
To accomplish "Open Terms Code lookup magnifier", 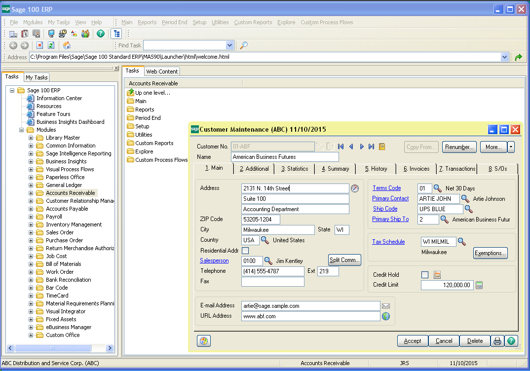I will 437,188.
